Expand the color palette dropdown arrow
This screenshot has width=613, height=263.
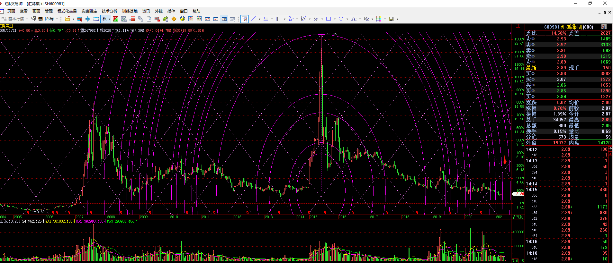pyautogui.click(x=385, y=19)
